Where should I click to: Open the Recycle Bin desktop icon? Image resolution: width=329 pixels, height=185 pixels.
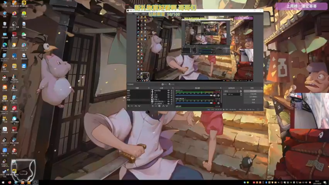pyautogui.click(x=5, y=25)
